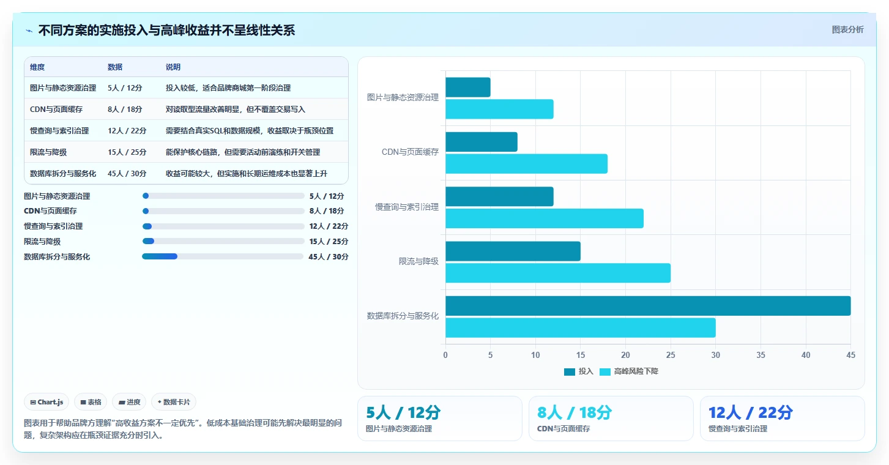Click chart y-axis label CDN与页面缓存

coord(410,152)
